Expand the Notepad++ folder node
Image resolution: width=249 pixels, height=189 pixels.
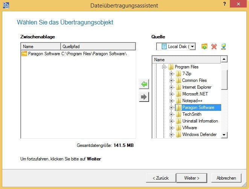[171, 101]
